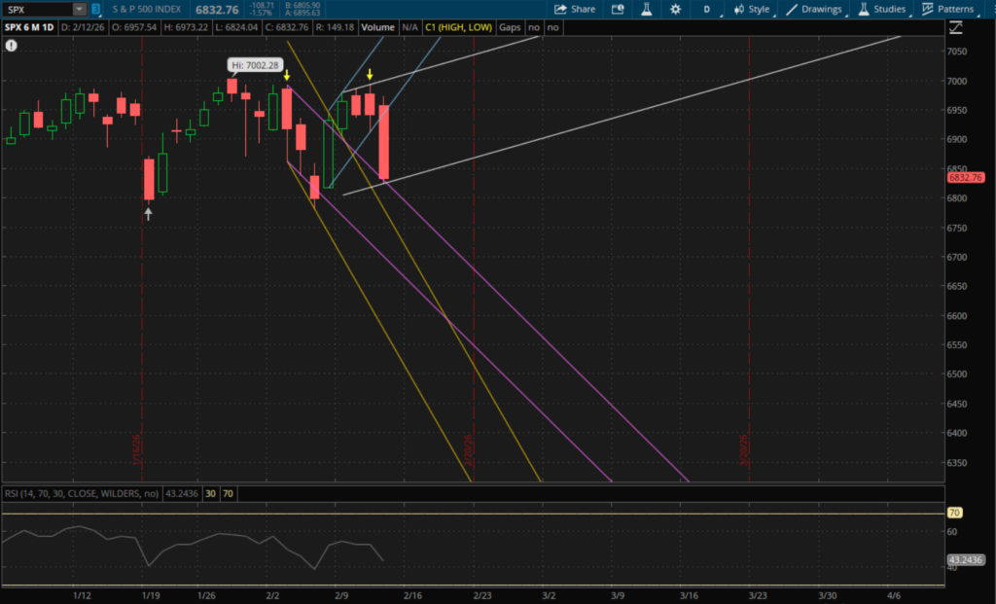Screen dimensions: 996x604
Task: Open the Drawings menu
Action: 815,9
